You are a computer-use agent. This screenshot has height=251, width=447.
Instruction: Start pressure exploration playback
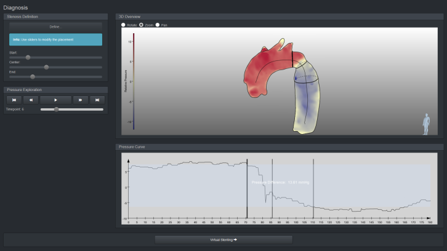tap(55, 99)
